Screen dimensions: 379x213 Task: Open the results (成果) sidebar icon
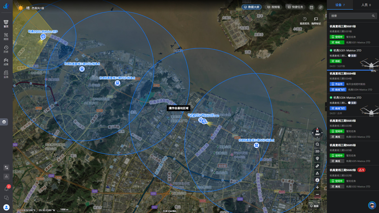(6, 62)
